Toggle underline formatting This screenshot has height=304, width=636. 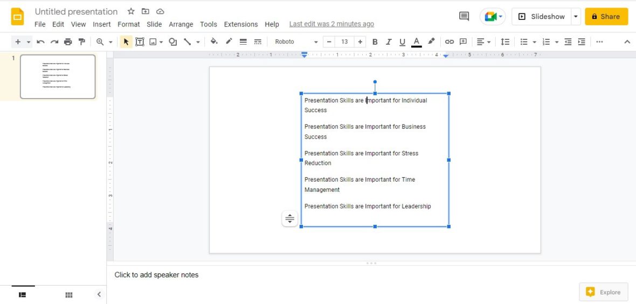[x=402, y=42]
